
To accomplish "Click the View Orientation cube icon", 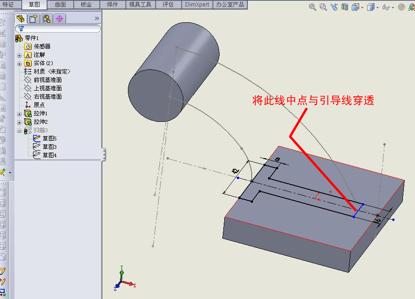I will pyautogui.click(x=355, y=7).
